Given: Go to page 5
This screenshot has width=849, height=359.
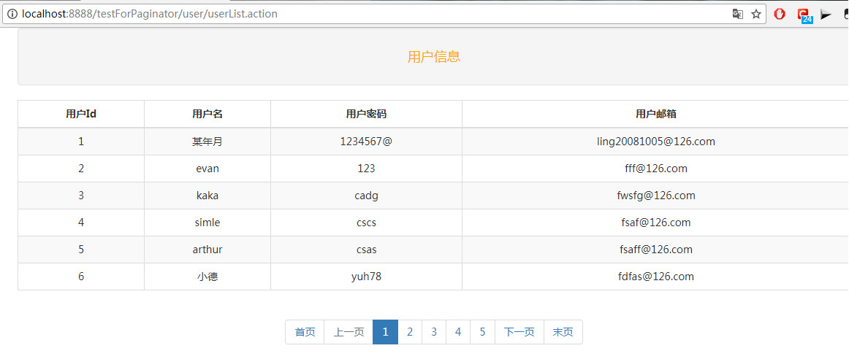Looking at the screenshot, I should (x=483, y=332).
